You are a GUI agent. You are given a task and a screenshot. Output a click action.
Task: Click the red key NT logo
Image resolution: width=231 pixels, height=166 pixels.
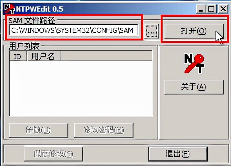(194, 64)
